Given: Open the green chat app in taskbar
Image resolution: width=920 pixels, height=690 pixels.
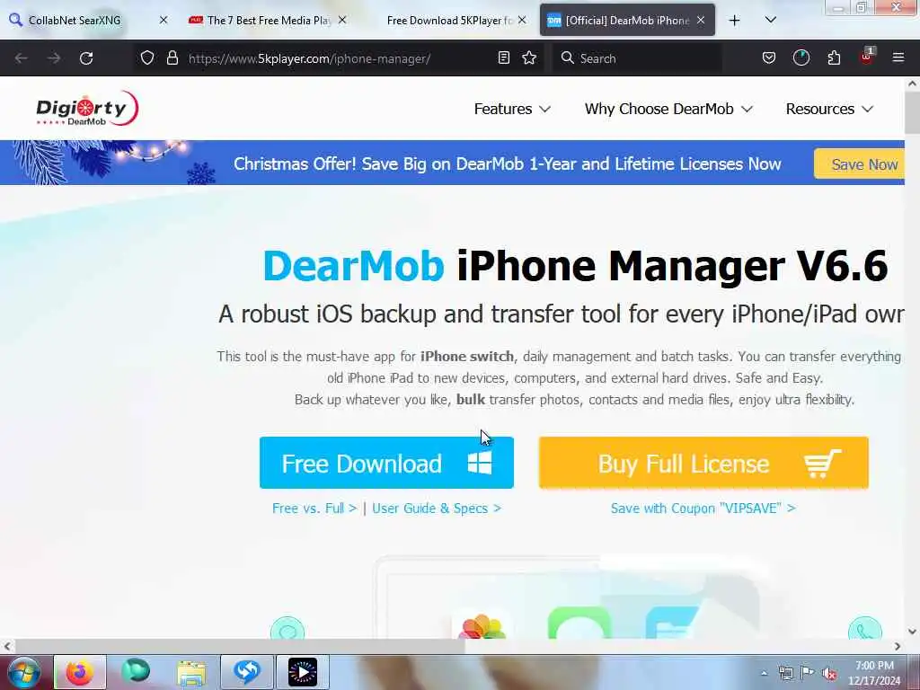Looking at the screenshot, I should point(136,671).
